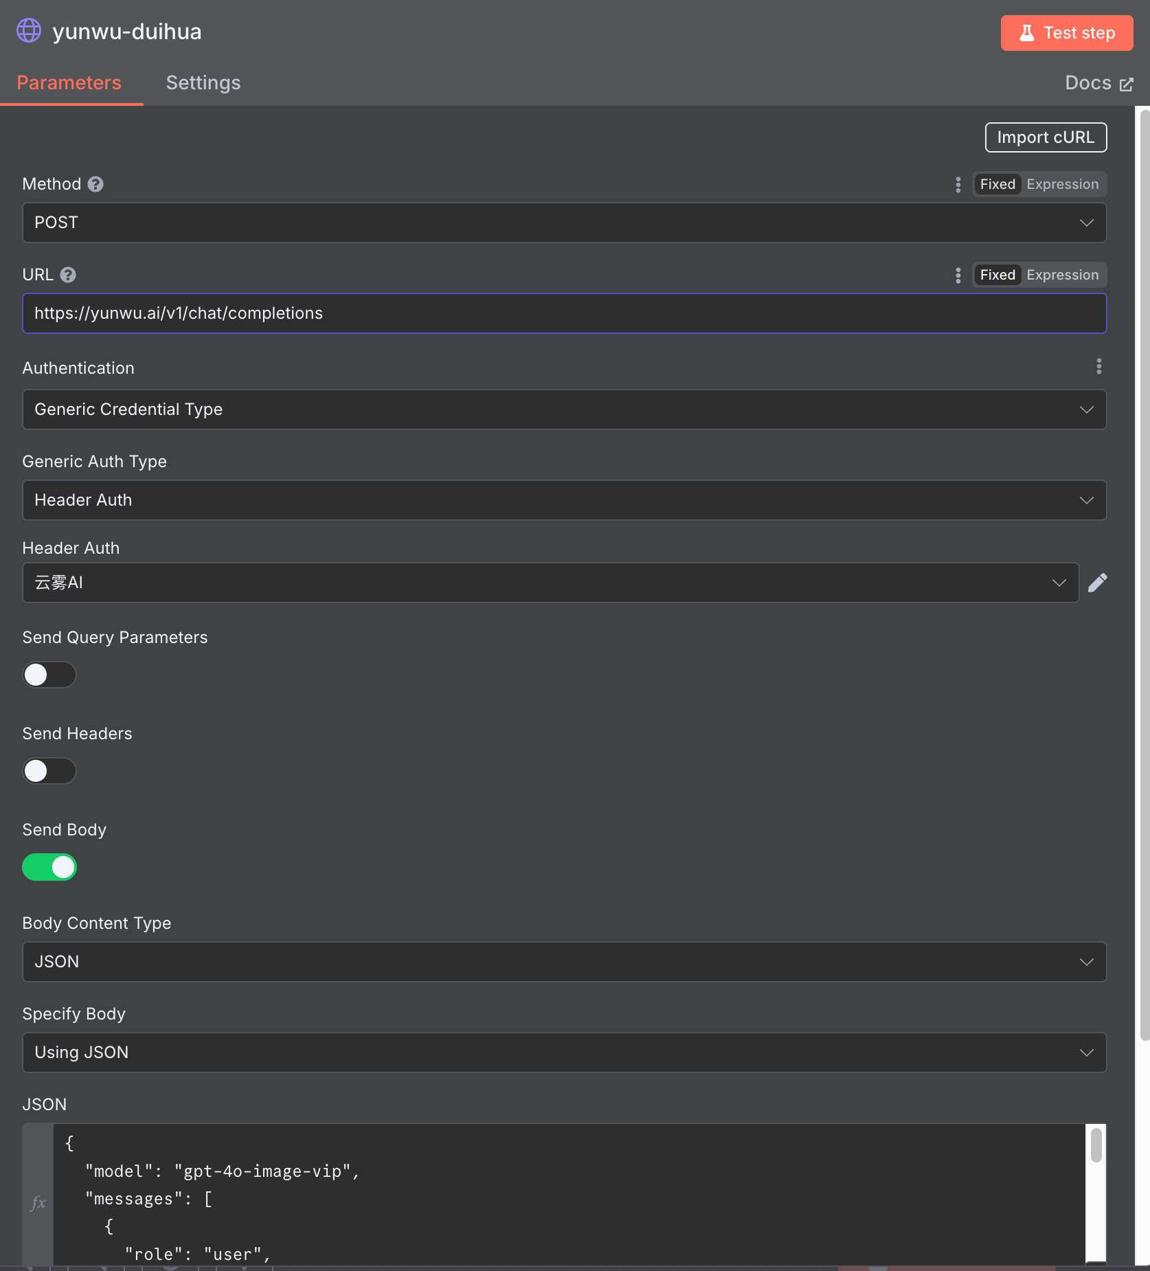Click the globe node icon beside yunwu-duihua
The height and width of the screenshot is (1271, 1150).
(x=29, y=31)
